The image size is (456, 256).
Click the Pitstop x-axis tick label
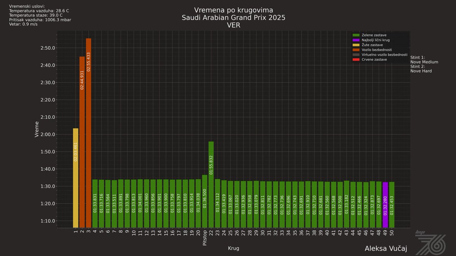(205, 238)
